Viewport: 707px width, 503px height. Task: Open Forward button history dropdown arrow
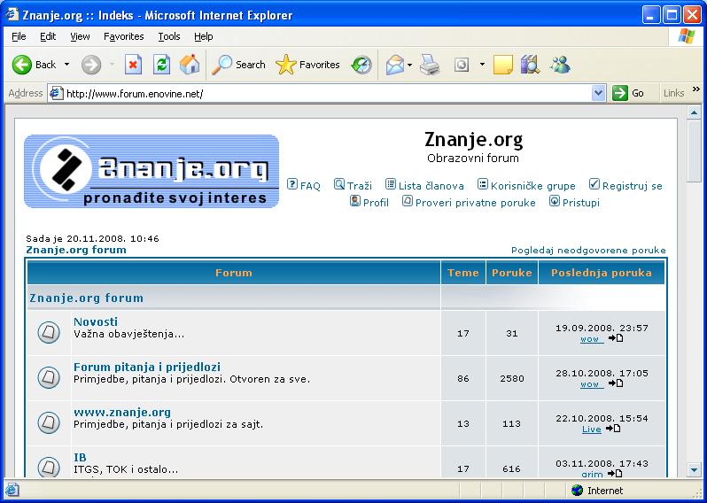coord(112,65)
